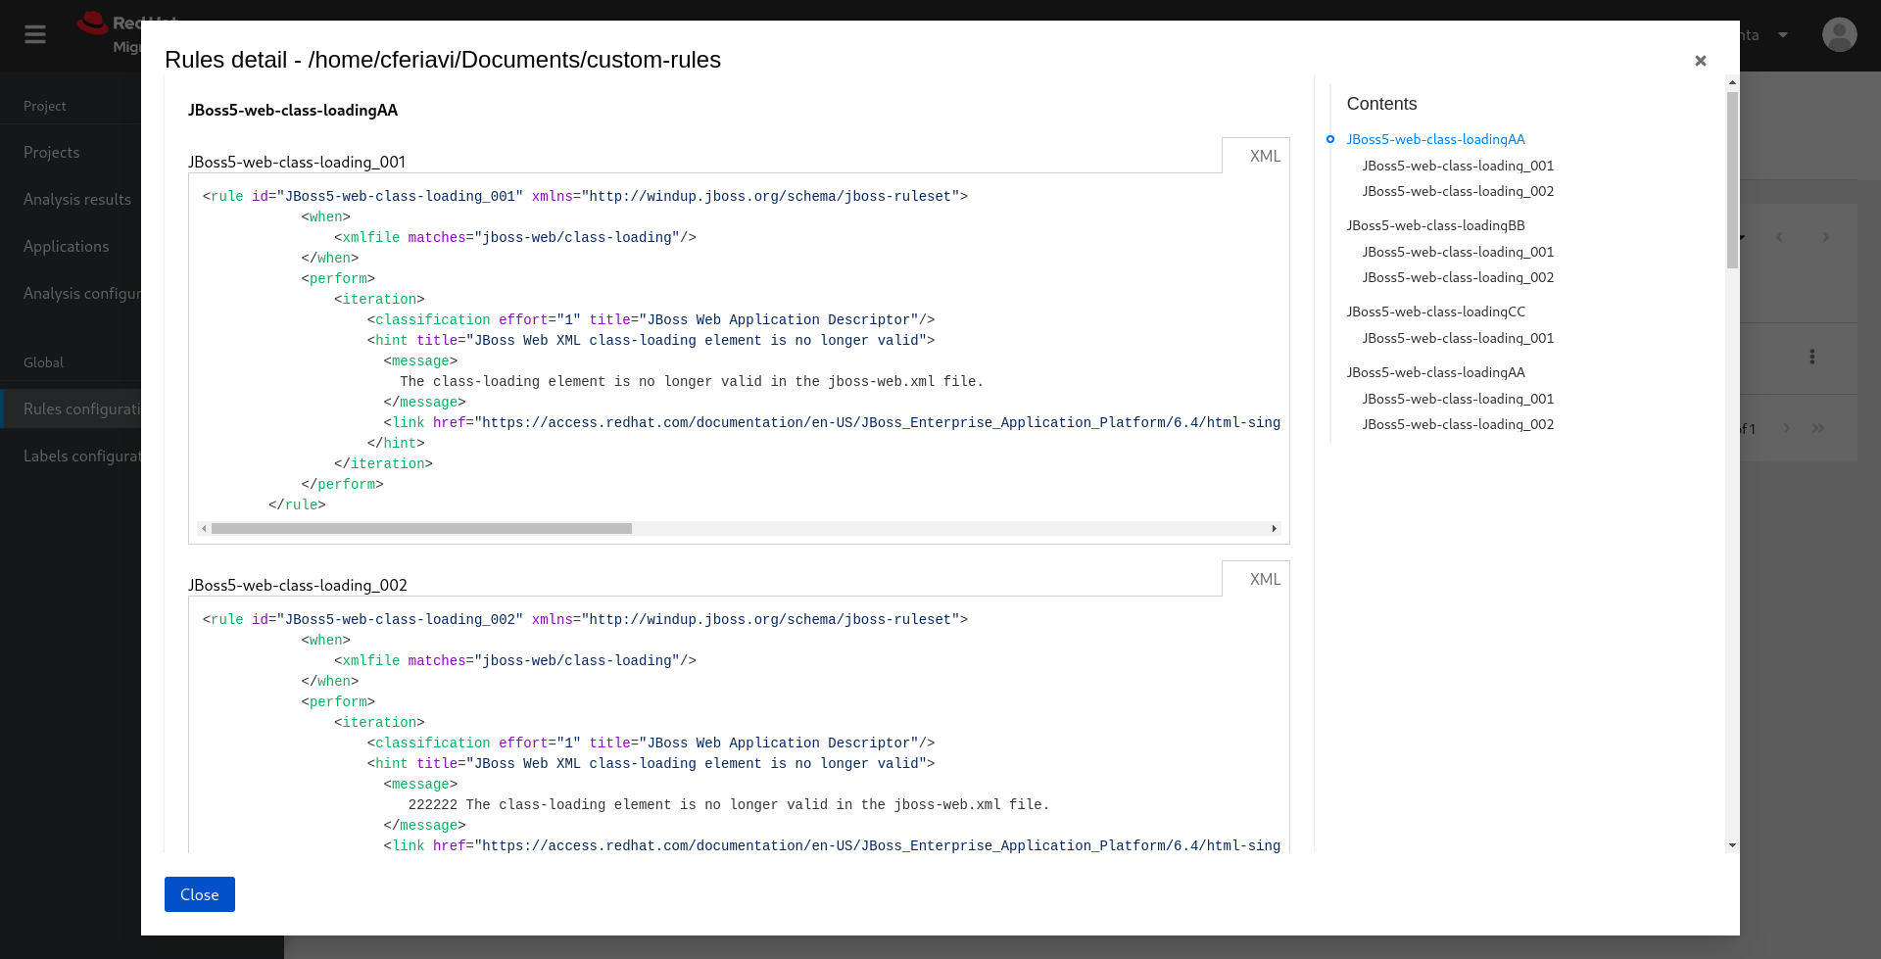
Task: Open the hamburger navigation menu
Action: [35, 35]
